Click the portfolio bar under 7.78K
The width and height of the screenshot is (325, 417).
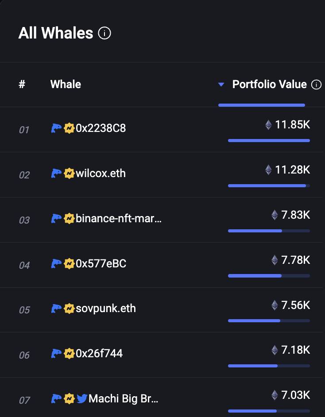269,276
